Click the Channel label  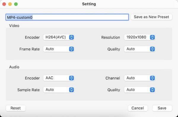(x=113, y=78)
